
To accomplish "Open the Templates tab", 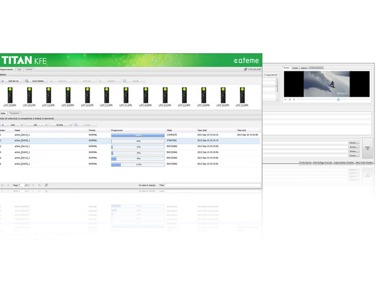I will coord(15,114).
